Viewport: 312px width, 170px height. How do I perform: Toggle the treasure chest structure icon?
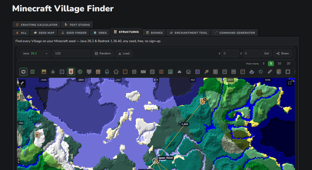click(161, 72)
